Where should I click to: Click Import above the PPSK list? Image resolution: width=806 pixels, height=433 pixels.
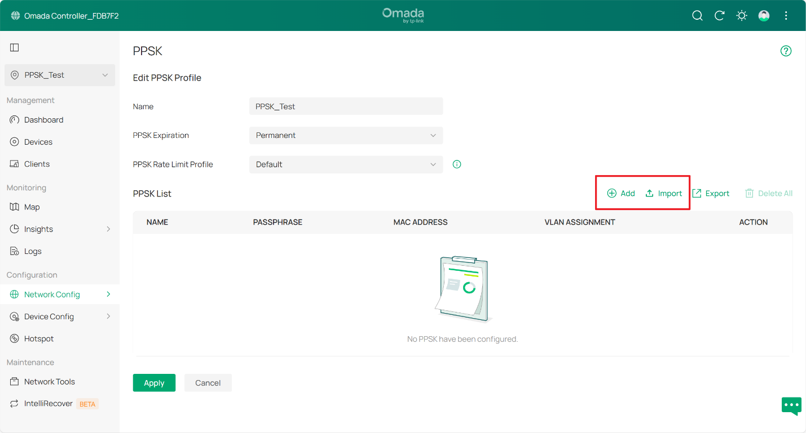[x=664, y=194]
